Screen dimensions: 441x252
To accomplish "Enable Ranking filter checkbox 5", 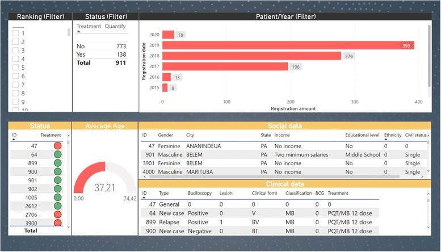I will coord(16,68).
